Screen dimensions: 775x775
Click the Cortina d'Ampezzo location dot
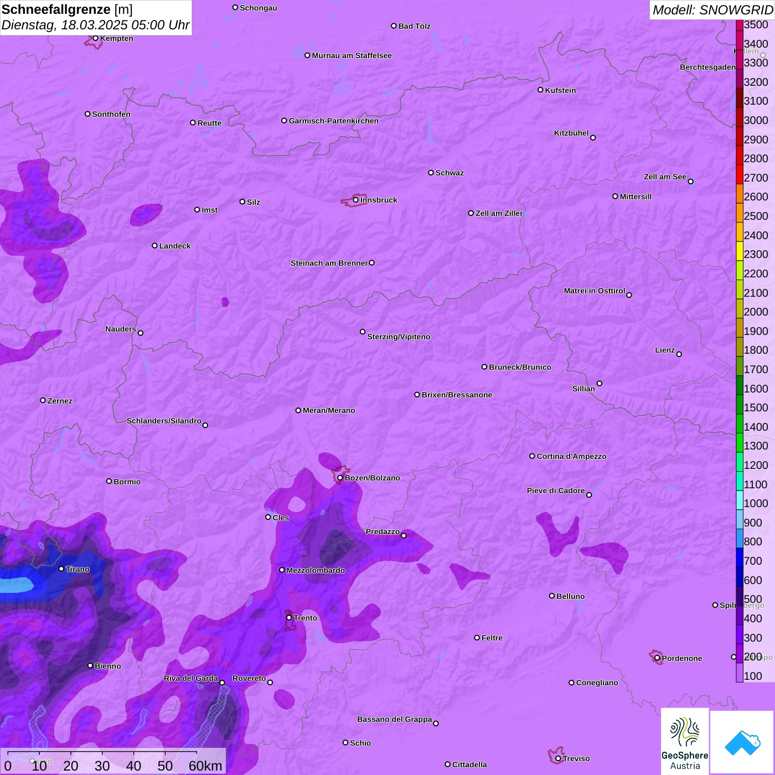(533, 456)
